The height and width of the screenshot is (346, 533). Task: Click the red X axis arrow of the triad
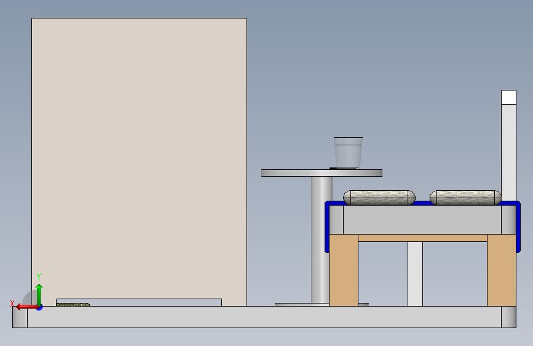(26, 307)
